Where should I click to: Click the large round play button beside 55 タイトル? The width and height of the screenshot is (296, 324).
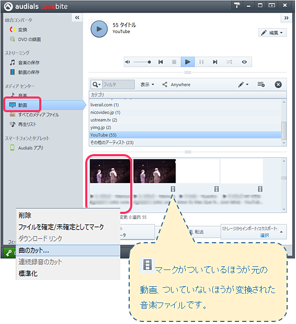tap(99, 29)
